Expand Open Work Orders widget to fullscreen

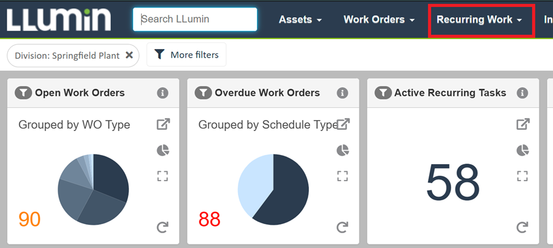pyautogui.click(x=162, y=176)
